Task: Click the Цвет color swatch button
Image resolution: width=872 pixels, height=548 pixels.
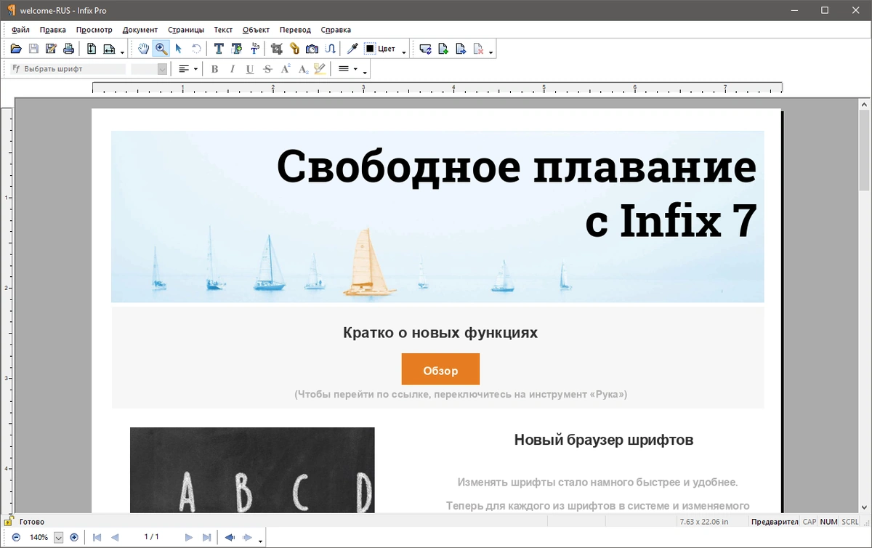Action: 380,49
